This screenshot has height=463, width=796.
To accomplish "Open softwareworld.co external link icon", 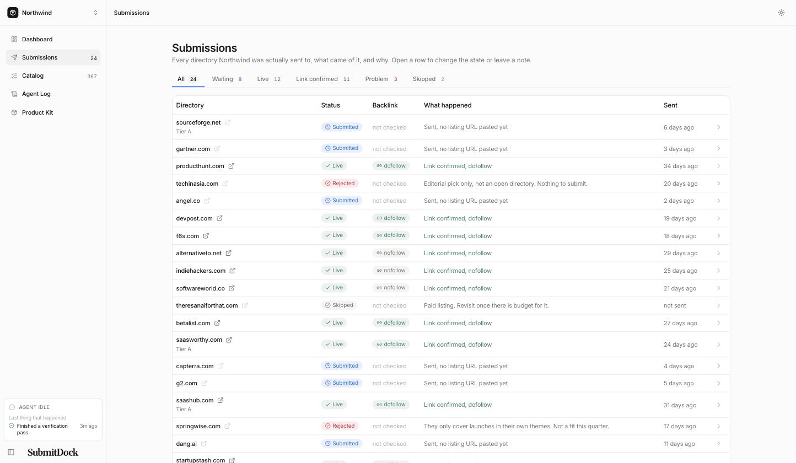I will [x=232, y=288].
